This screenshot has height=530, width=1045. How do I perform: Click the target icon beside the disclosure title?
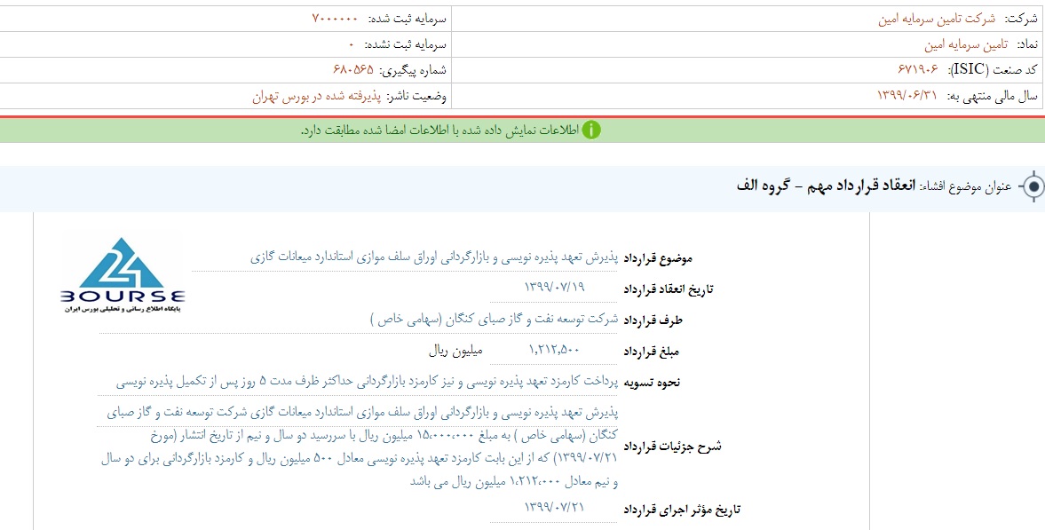click(x=1033, y=187)
